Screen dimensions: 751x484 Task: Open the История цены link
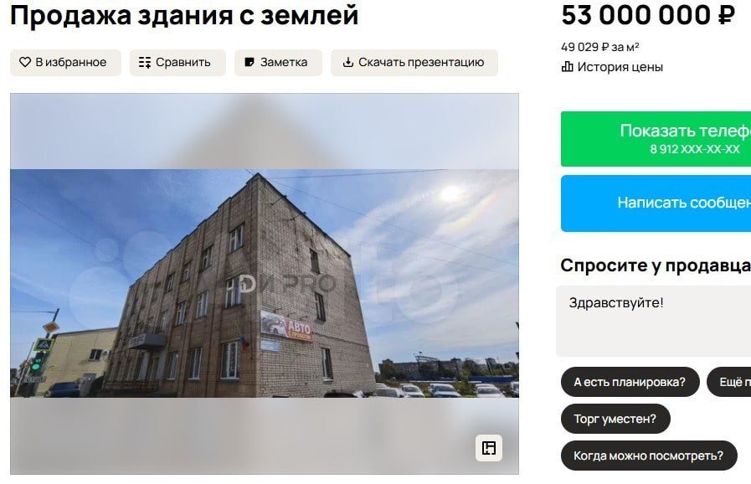[612, 67]
